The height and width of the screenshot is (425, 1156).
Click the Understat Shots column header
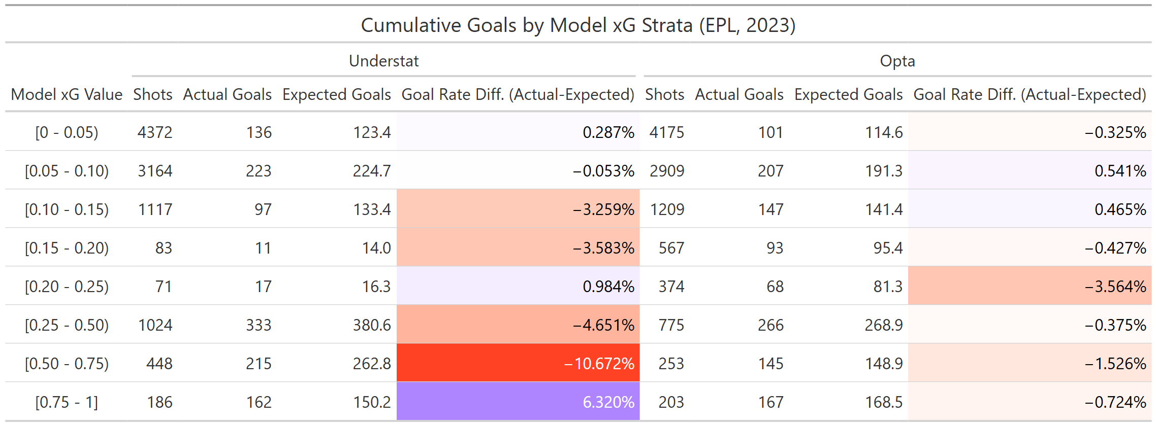(152, 95)
